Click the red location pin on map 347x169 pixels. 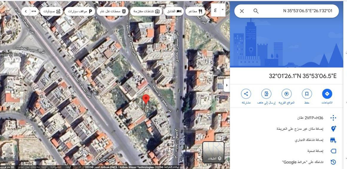pos(146,99)
